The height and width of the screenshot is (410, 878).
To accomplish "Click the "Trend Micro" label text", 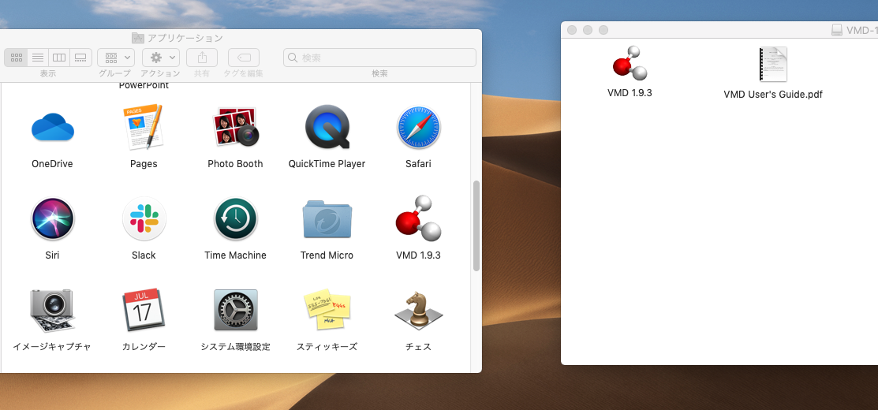I will coord(327,255).
